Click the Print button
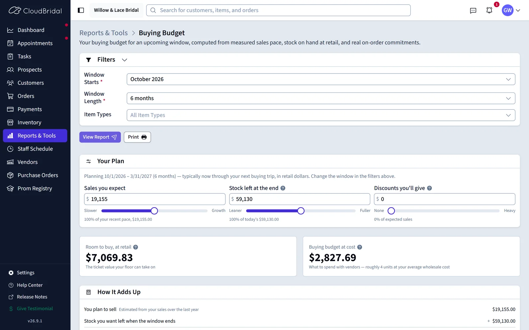Viewport: 529px width, 330px height. point(137,137)
